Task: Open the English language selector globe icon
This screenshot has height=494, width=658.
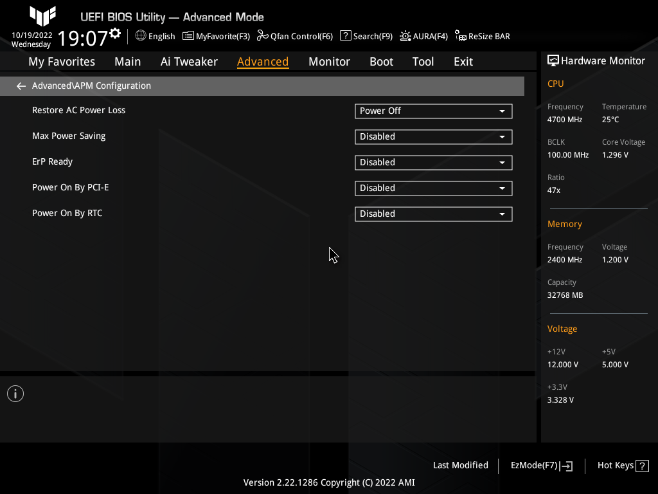Action: 140,36
